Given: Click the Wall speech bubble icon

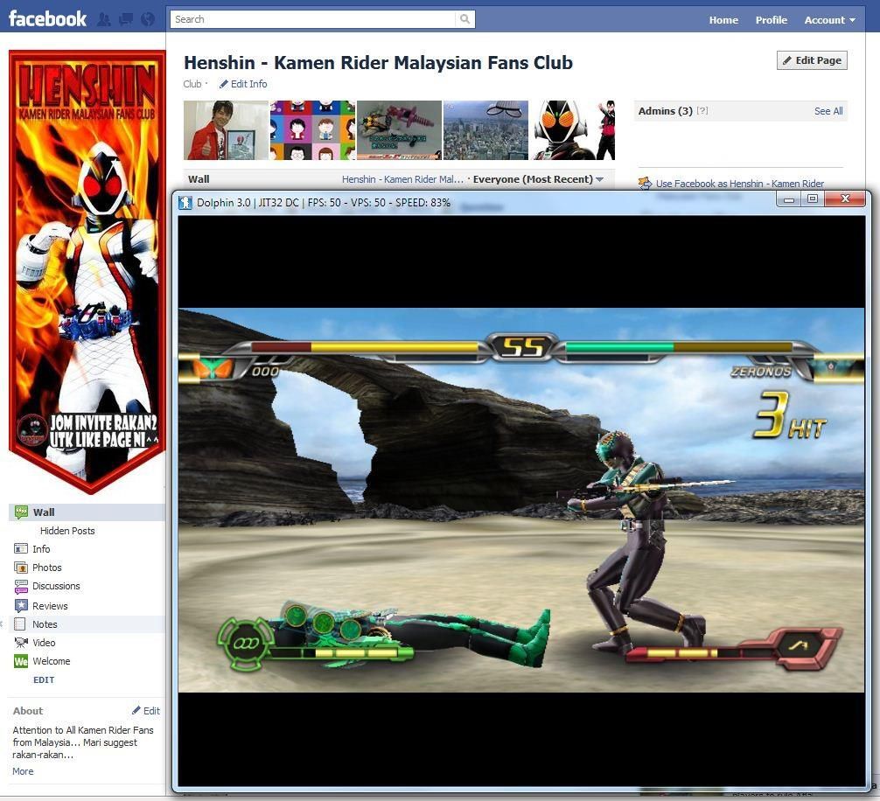Looking at the screenshot, I should 21,512.
